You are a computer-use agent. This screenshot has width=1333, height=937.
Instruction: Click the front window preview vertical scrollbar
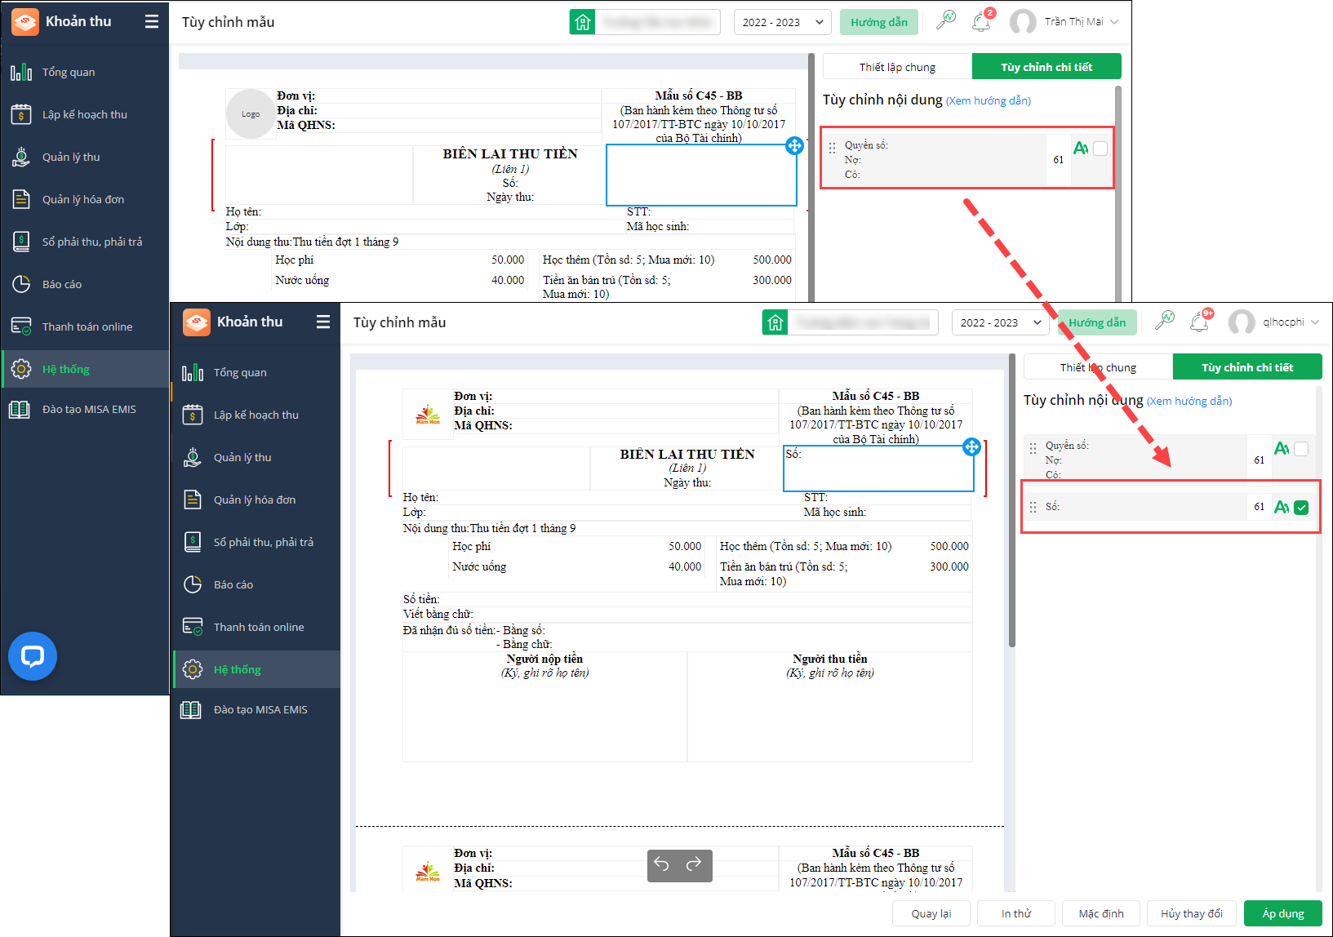[1012, 502]
